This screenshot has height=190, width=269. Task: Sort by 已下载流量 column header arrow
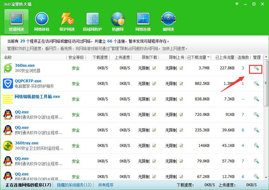(208, 57)
